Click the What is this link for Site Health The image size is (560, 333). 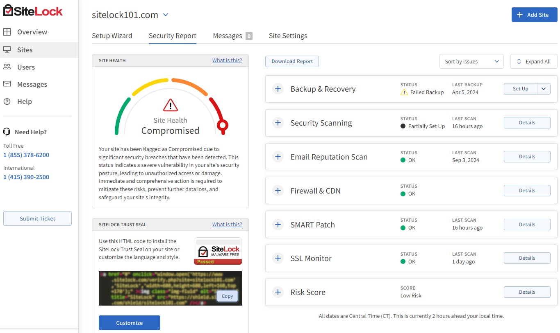pos(227,61)
